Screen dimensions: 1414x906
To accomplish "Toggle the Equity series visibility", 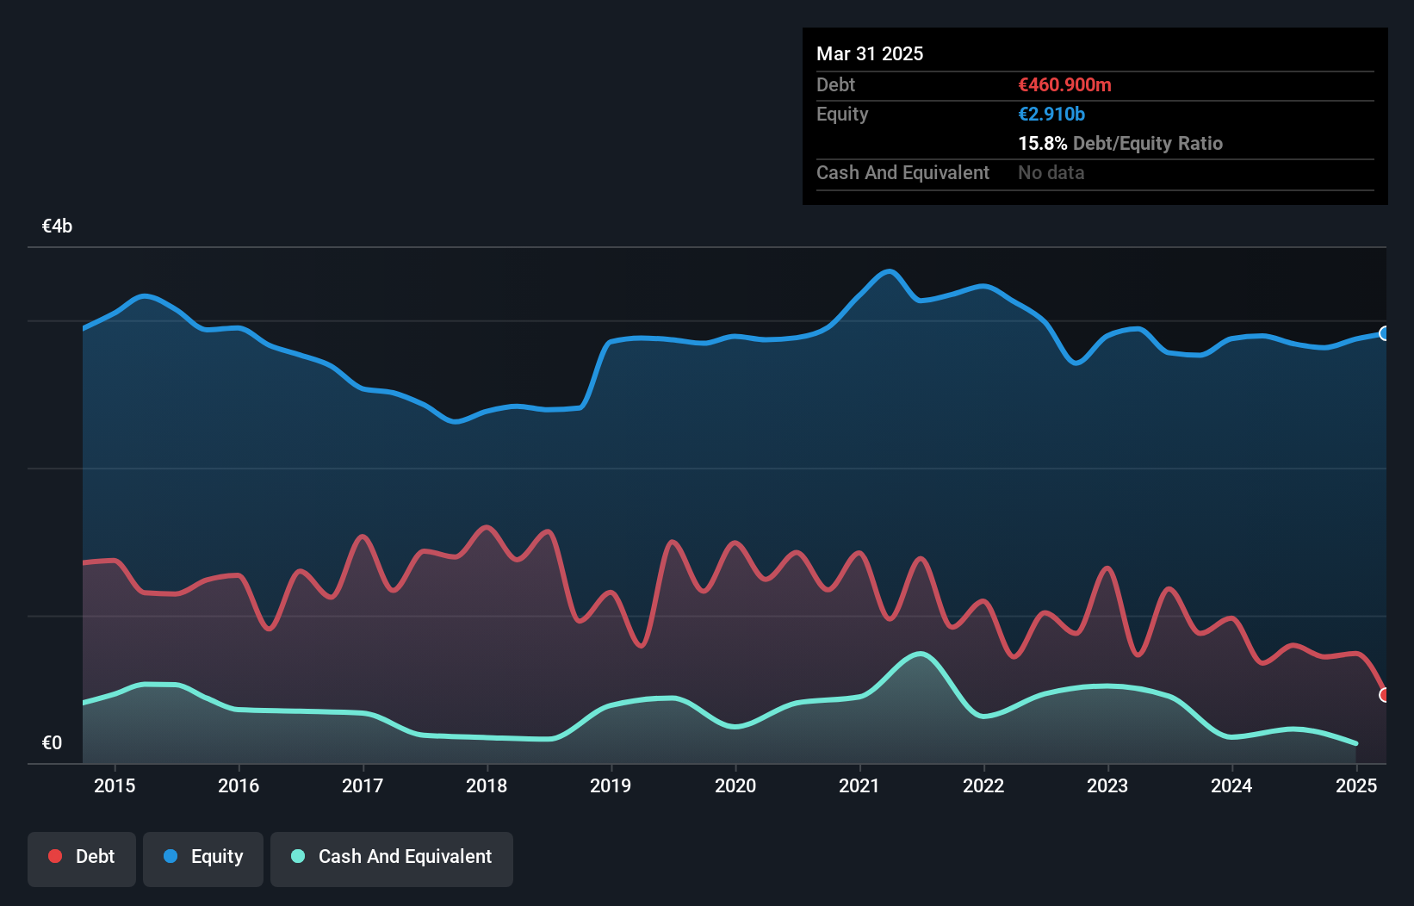I will [x=203, y=857].
